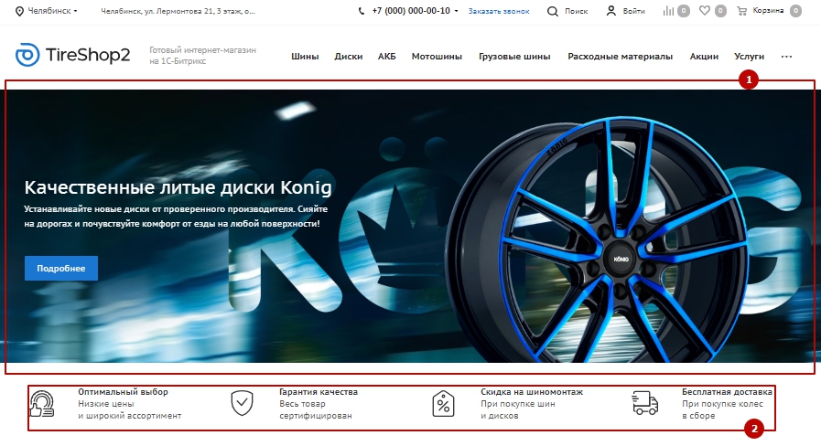Expand the three-dots more menu
This screenshot has height=446, width=821.
786,57
